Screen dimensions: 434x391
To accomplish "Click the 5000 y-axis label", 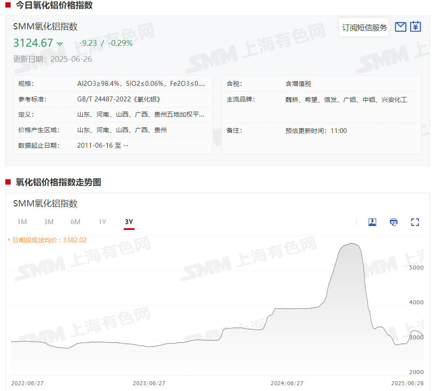I will (416, 268).
